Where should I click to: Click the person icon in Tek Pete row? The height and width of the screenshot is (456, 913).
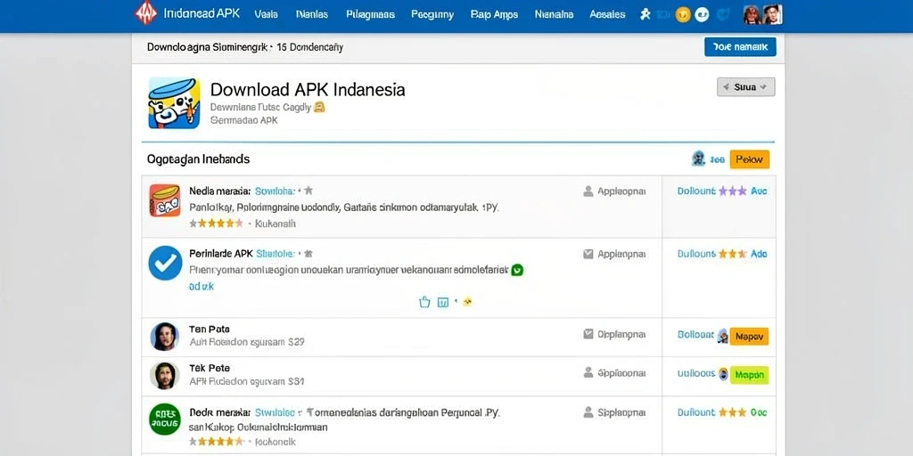tap(588, 373)
